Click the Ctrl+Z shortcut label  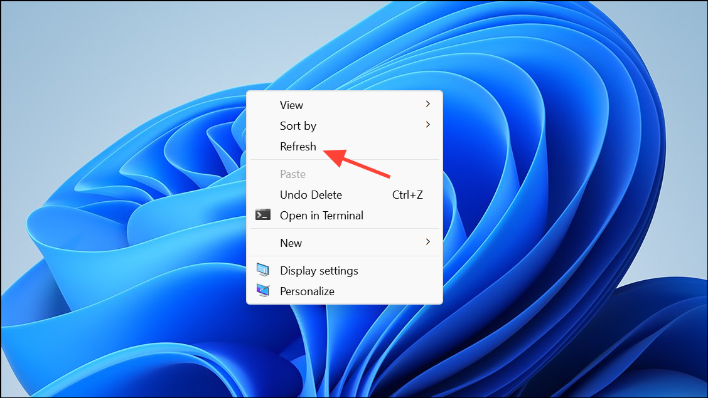click(x=407, y=195)
